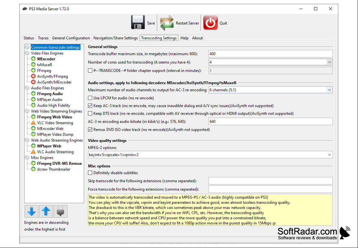Image resolution: width=358 pixels, height=248 pixels.
Task: Select Web Video Streaming Engines node
Action: point(57,111)
